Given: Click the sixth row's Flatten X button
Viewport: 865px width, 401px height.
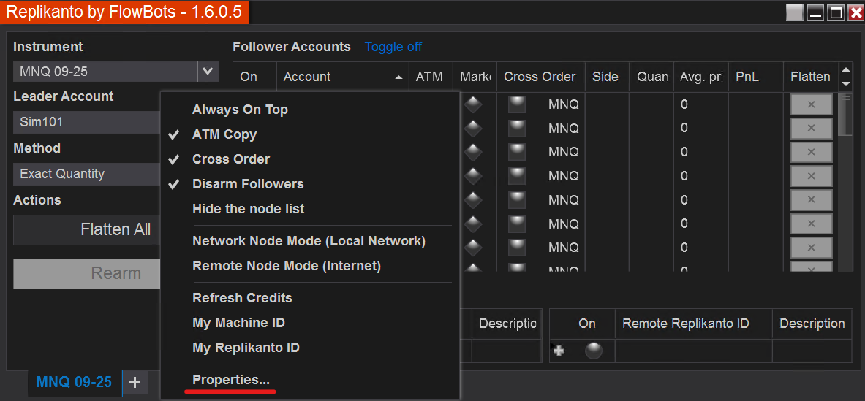Looking at the screenshot, I should [811, 224].
